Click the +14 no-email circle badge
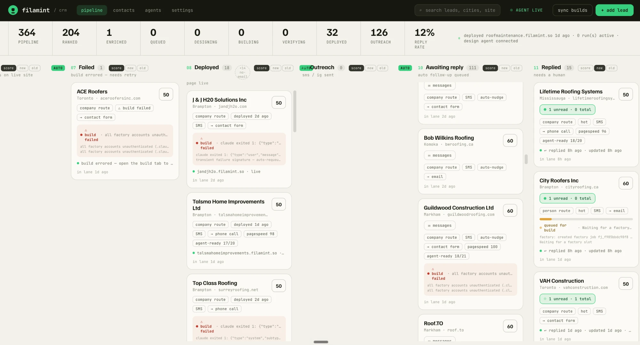 243,72
